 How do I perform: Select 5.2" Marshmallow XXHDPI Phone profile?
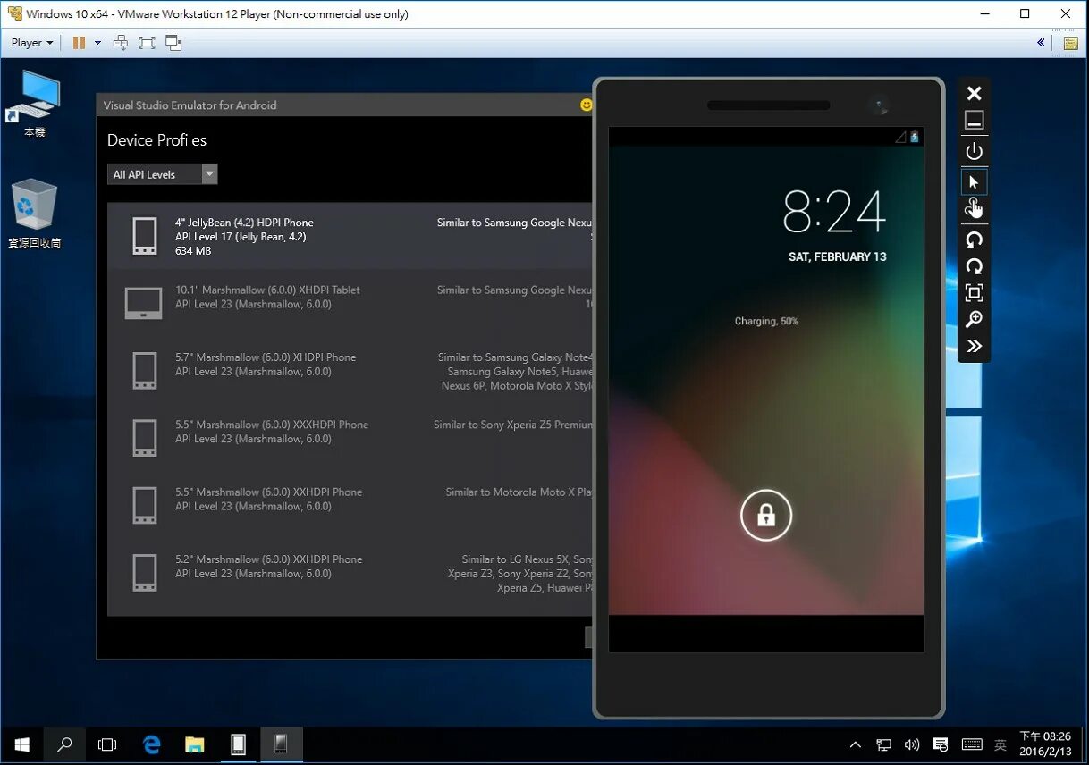[x=350, y=573]
